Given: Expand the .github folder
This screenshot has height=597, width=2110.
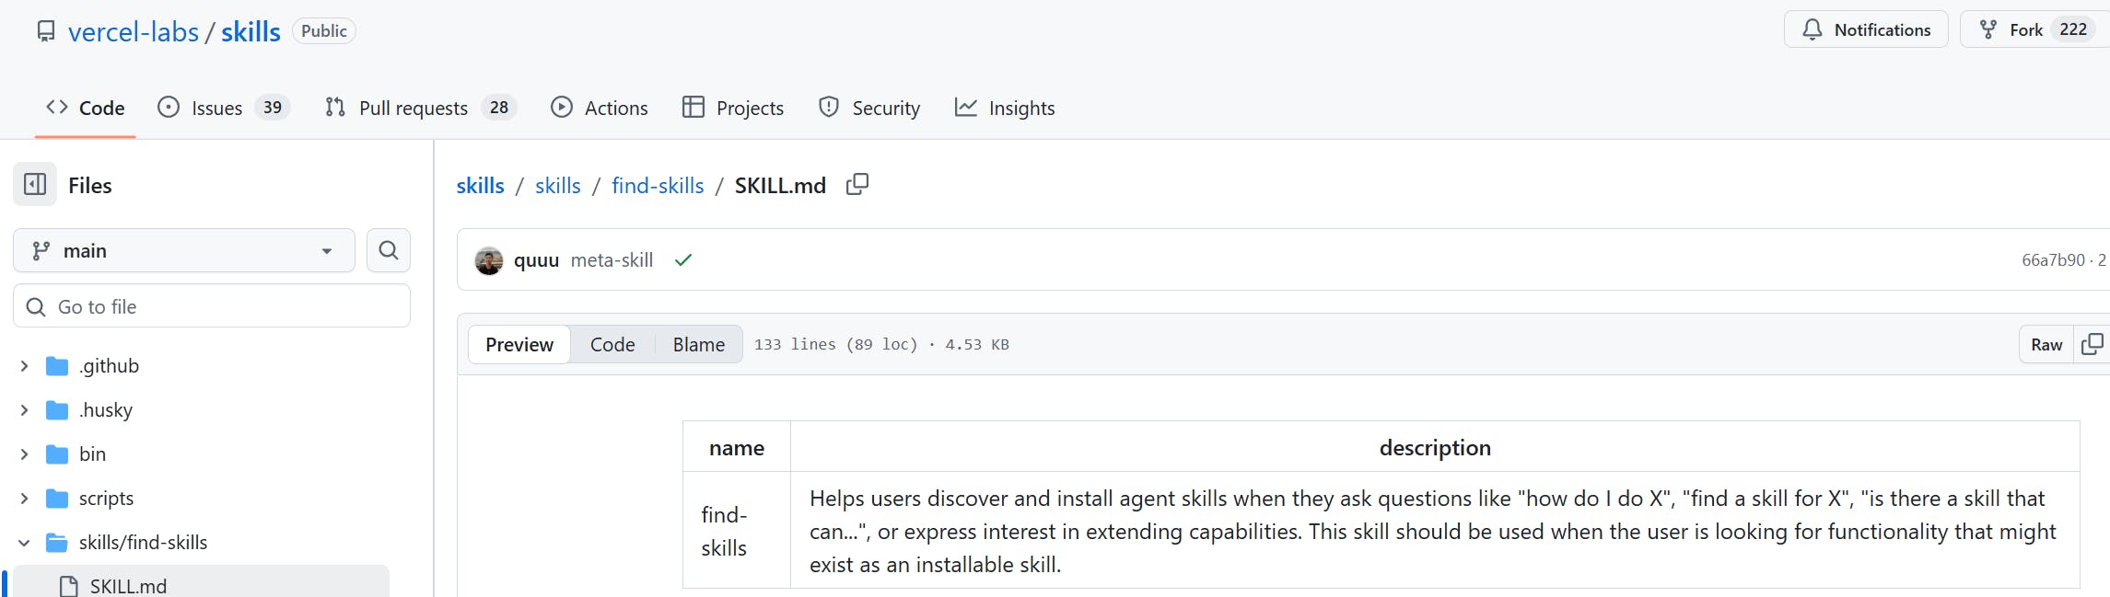Looking at the screenshot, I should [x=25, y=366].
